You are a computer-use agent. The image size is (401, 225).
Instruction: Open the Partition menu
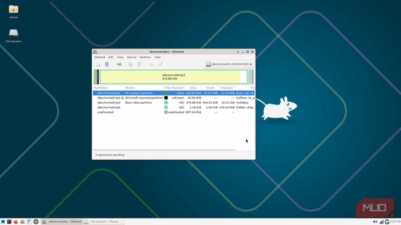pos(145,57)
